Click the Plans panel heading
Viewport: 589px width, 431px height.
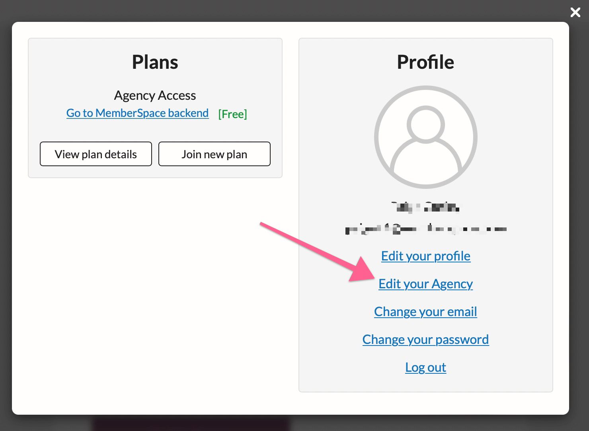[x=155, y=62]
